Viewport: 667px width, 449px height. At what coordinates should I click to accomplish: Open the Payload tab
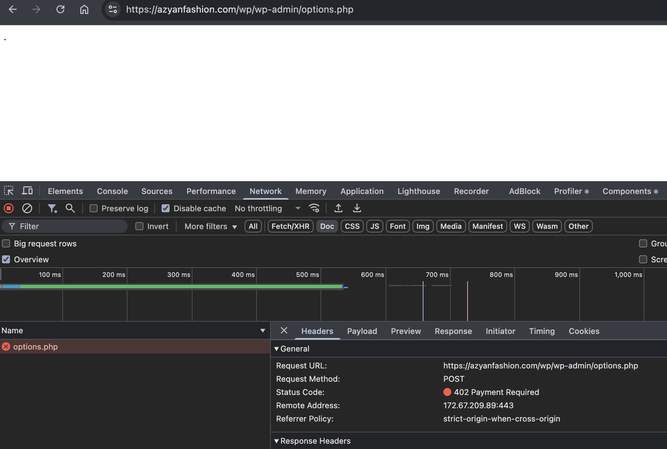point(362,331)
